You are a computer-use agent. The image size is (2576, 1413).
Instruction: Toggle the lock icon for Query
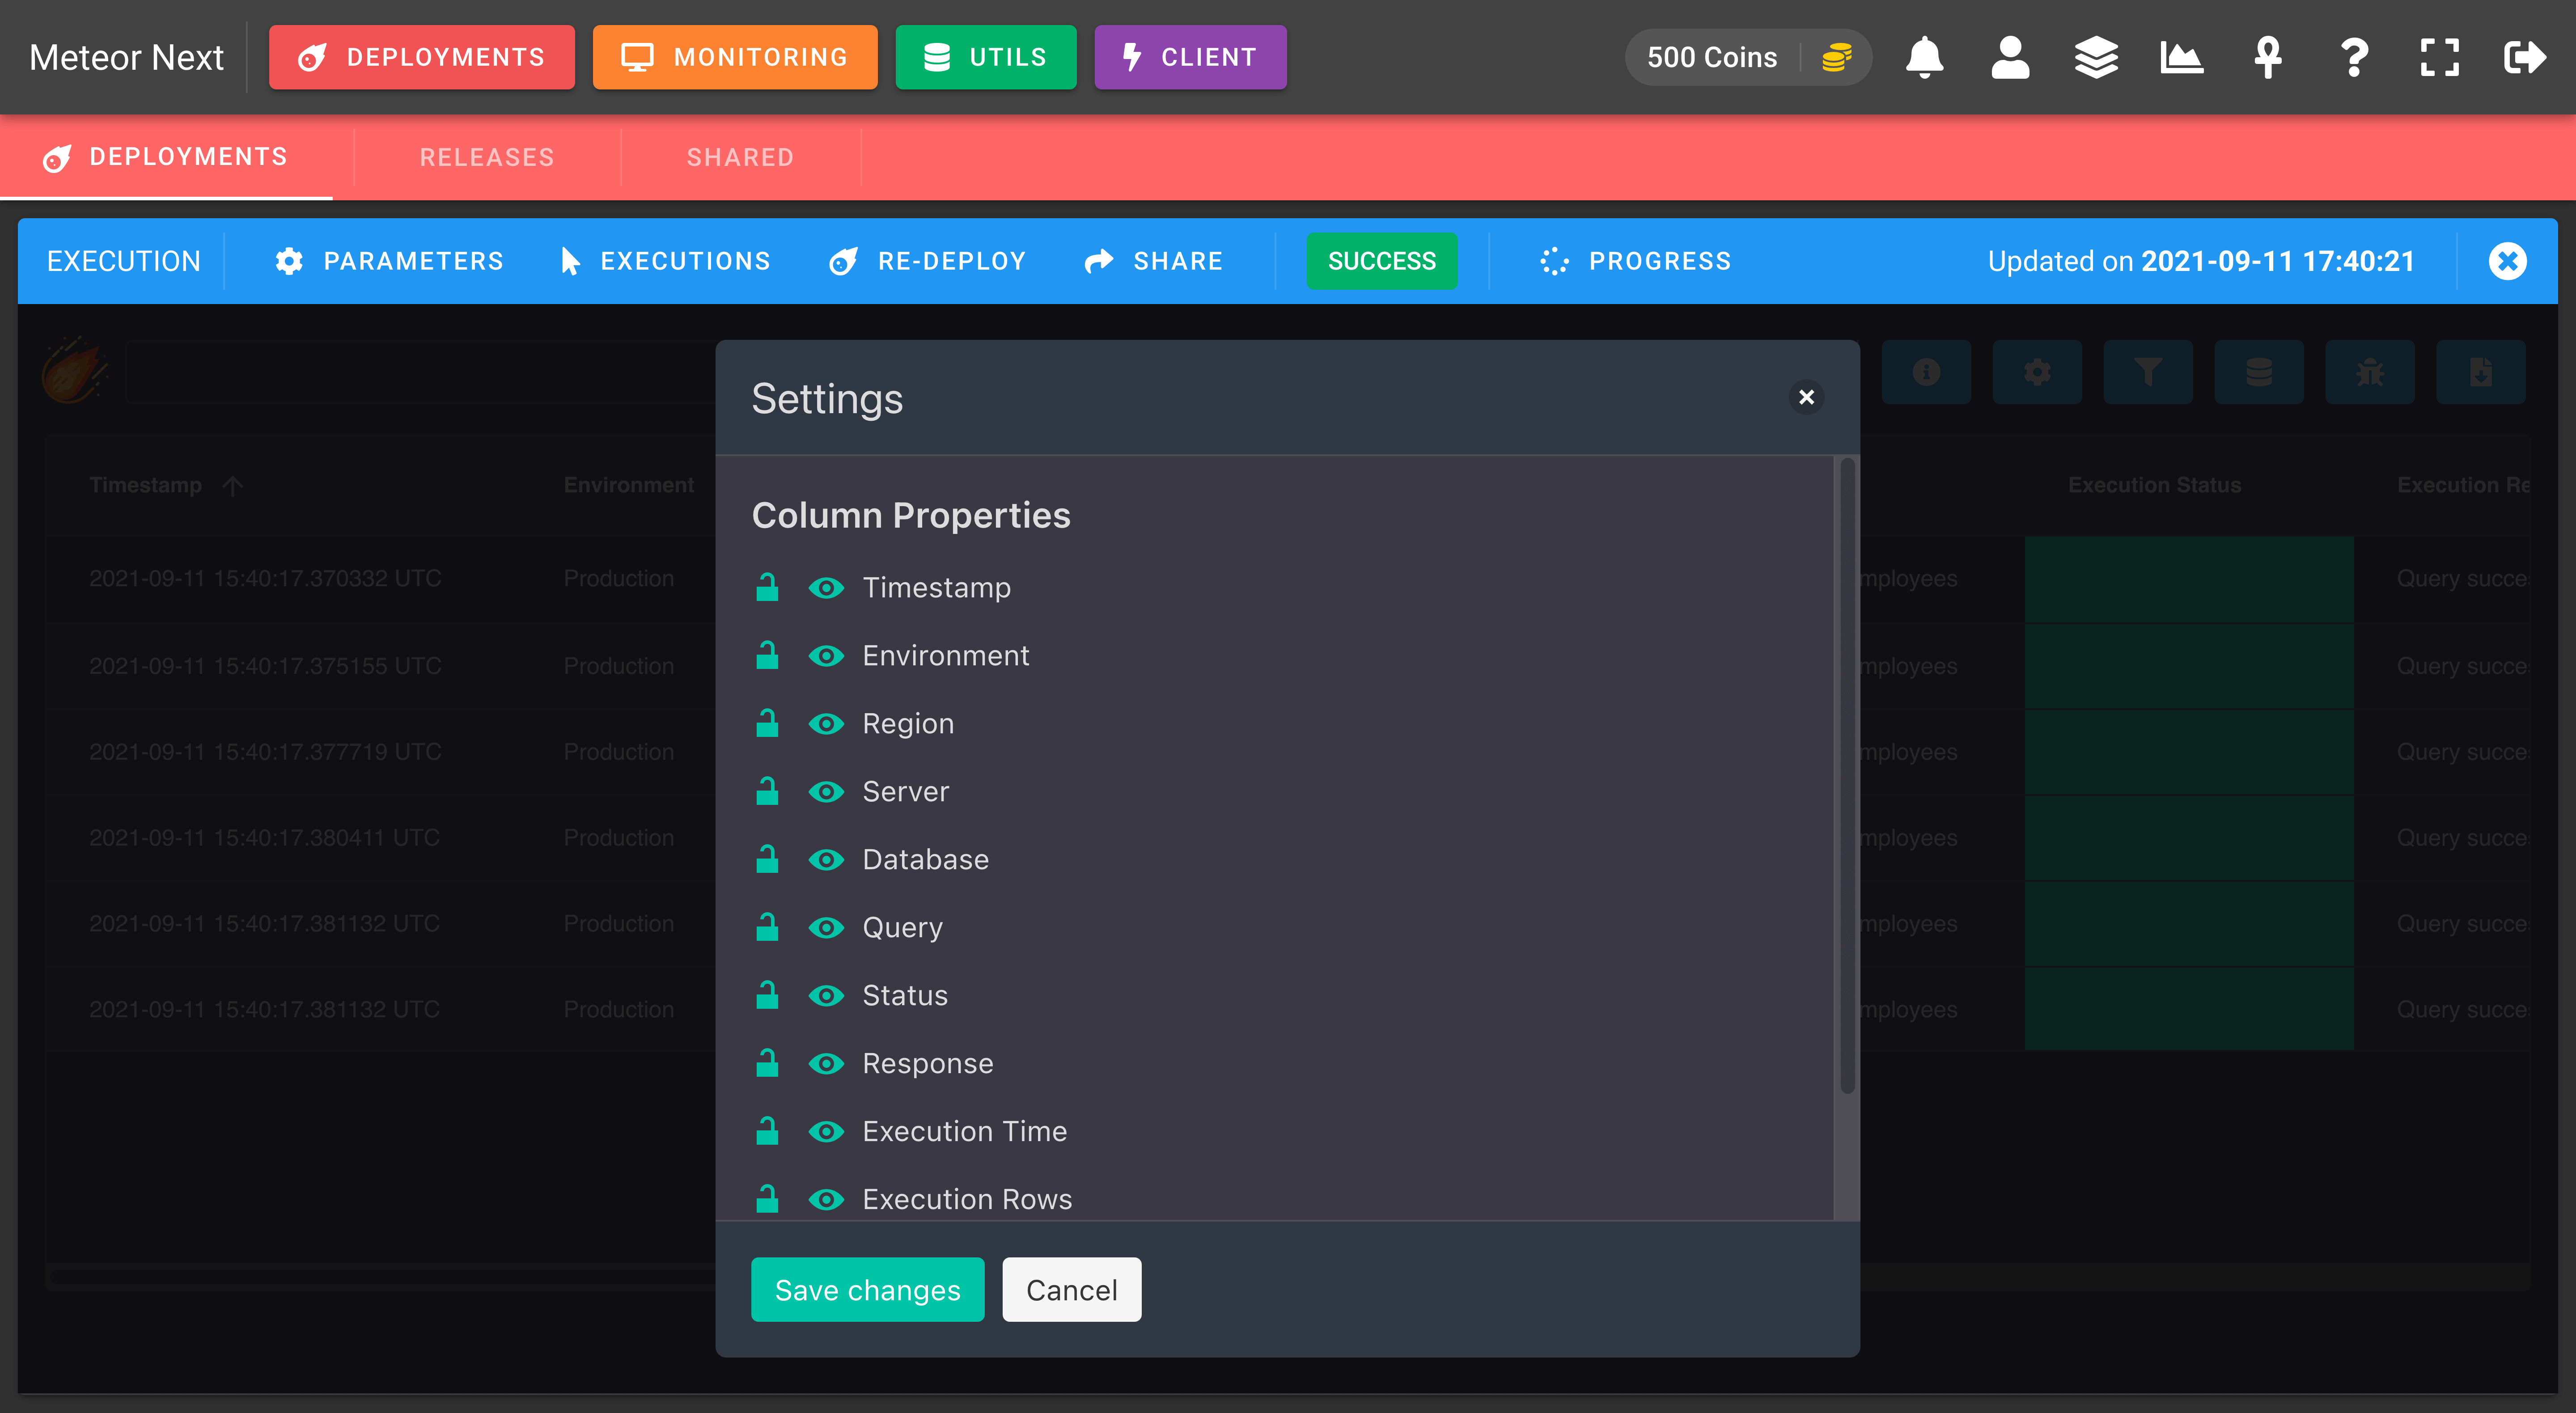click(x=767, y=927)
